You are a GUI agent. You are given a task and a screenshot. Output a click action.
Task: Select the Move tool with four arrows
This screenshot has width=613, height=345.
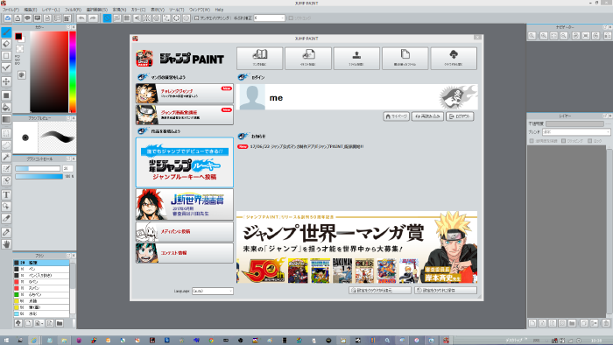pos(6,81)
